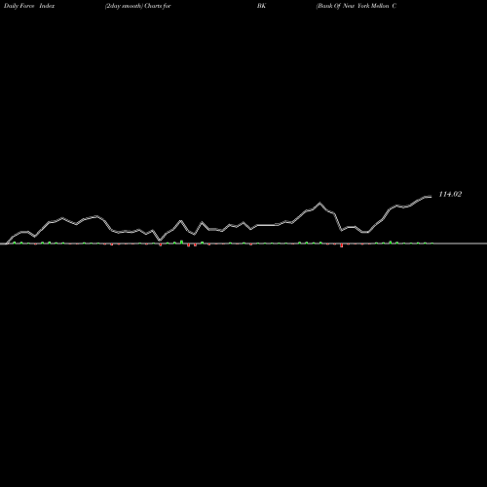Click the 'Bank Of New York Mellon C' text
Screen dimensions: 487x487
click(356, 6)
